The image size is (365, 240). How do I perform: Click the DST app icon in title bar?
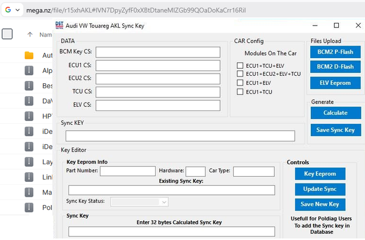(x=59, y=26)
